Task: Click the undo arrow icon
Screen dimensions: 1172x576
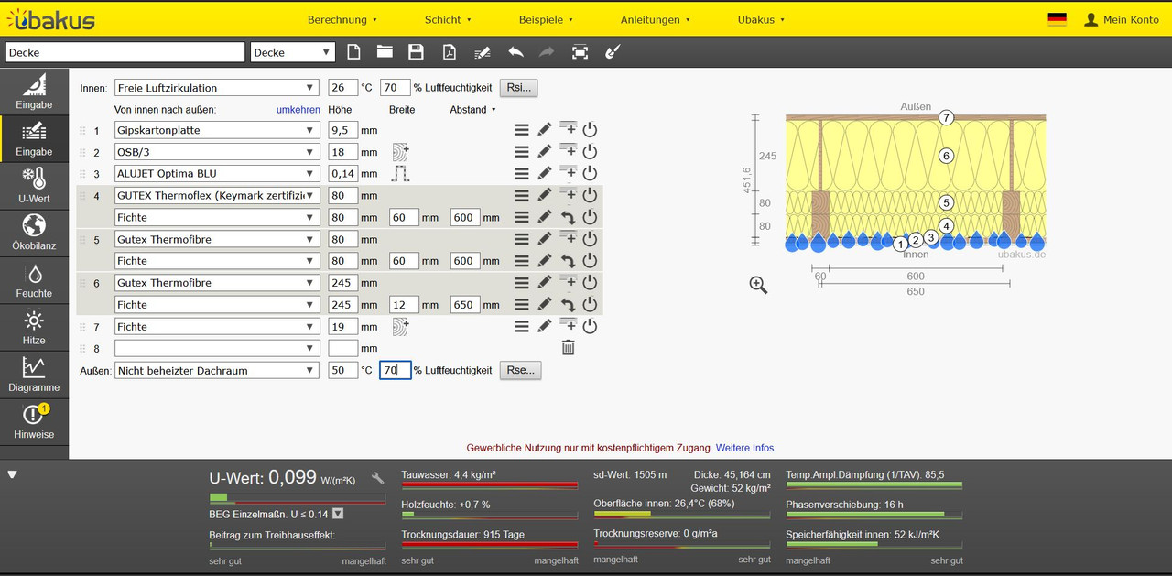Action: click(515, 52)
